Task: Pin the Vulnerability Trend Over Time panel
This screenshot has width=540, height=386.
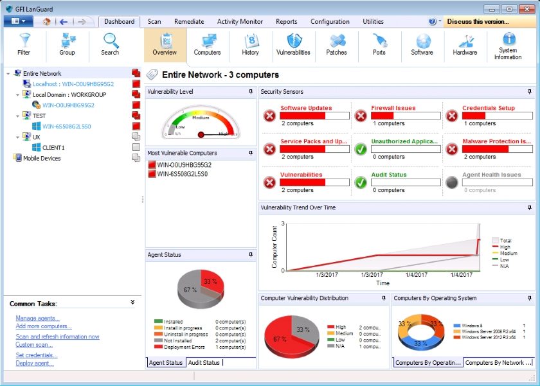Action: pyautogui.click(x=530, y=207)
